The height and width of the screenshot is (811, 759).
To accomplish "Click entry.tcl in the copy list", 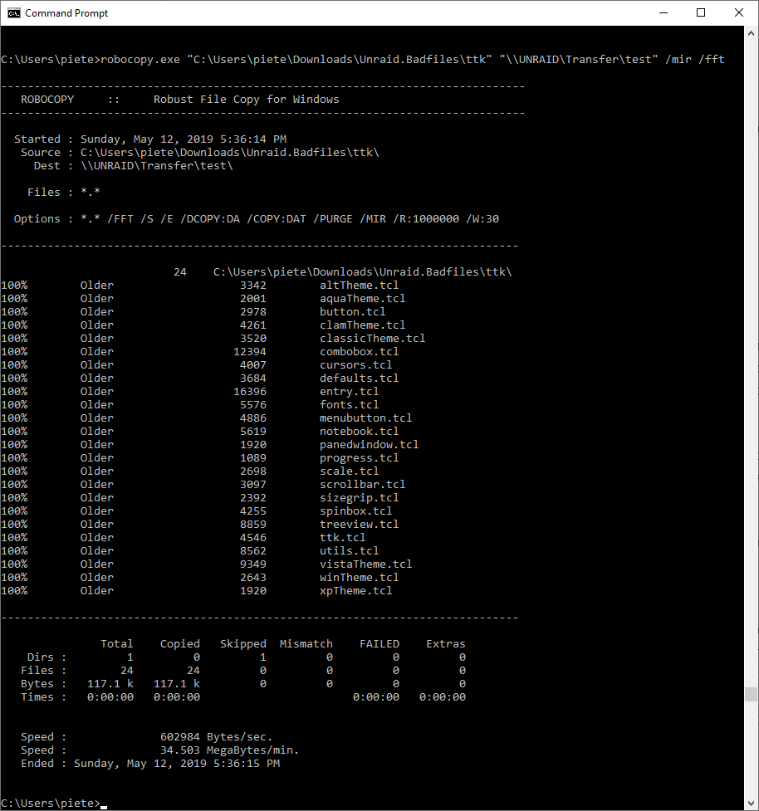I will (x=350, y=392).
